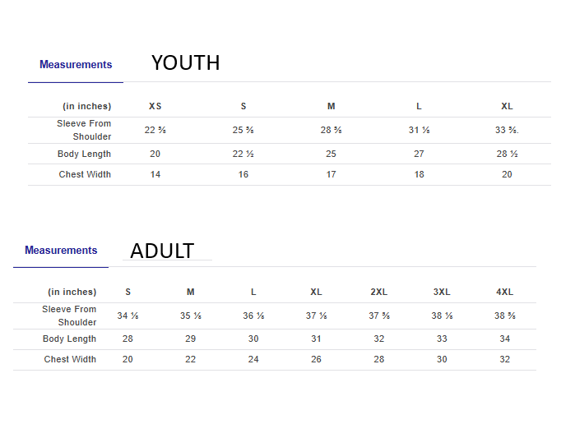Click youth Body Length value 27
575x424 pixels.
419,154
